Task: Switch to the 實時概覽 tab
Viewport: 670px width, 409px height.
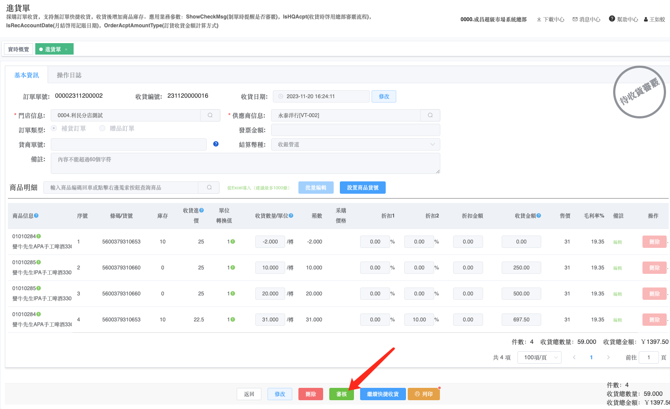Action: click(x=19, y=49)
